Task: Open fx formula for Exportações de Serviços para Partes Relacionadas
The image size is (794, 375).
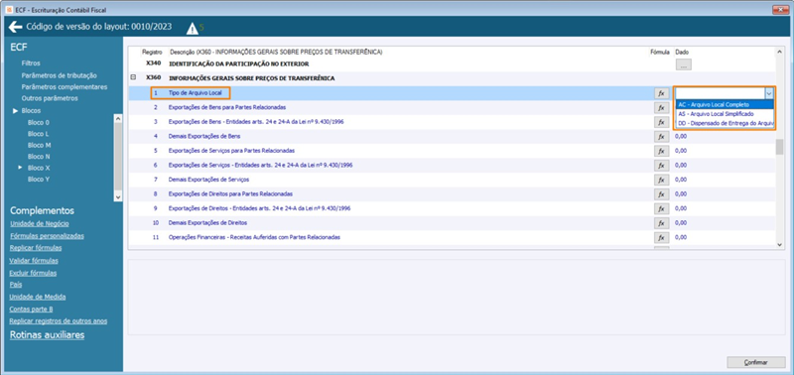Action: pos(661,151)
